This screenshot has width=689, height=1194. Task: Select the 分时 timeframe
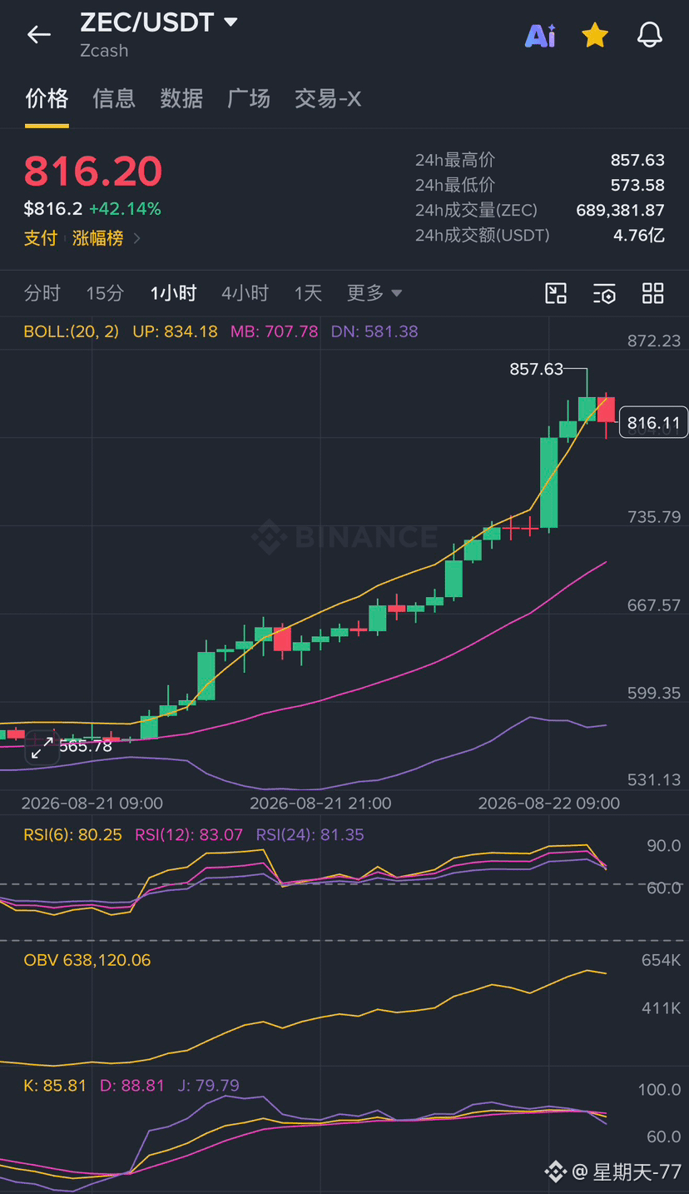coord(42,293)
